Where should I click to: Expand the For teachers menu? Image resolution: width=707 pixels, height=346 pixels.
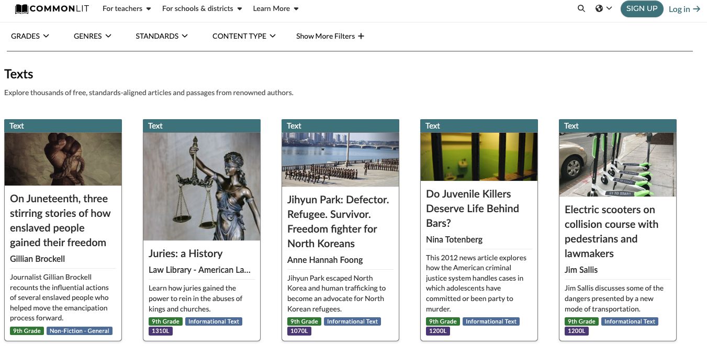127,8
